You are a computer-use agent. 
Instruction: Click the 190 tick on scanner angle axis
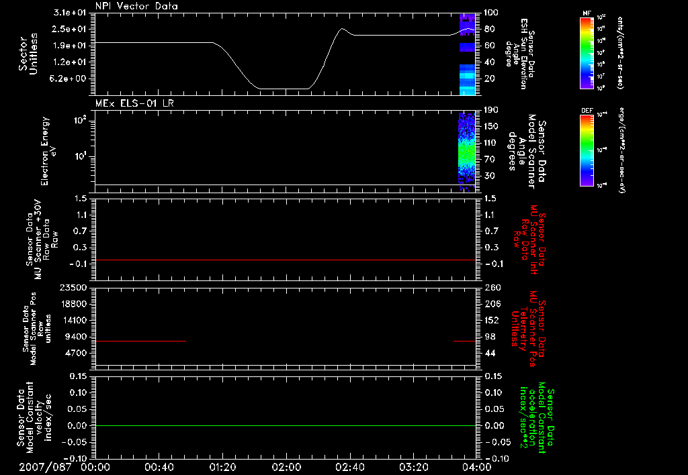[491, 110]
